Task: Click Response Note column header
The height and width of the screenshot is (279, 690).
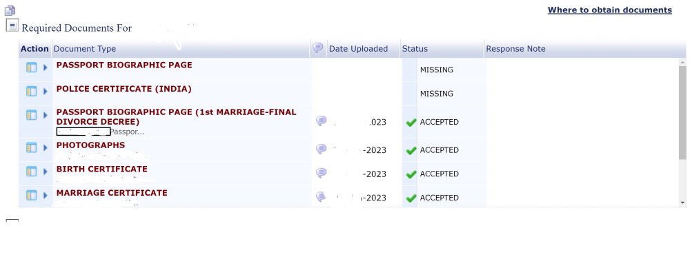Action: click(x=515, y=49)
